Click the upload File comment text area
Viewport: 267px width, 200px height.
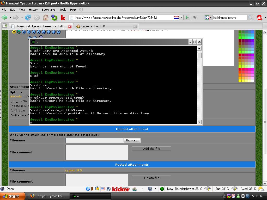97,152
